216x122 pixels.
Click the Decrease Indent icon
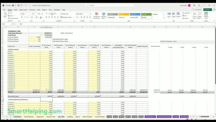click(55, 17)
